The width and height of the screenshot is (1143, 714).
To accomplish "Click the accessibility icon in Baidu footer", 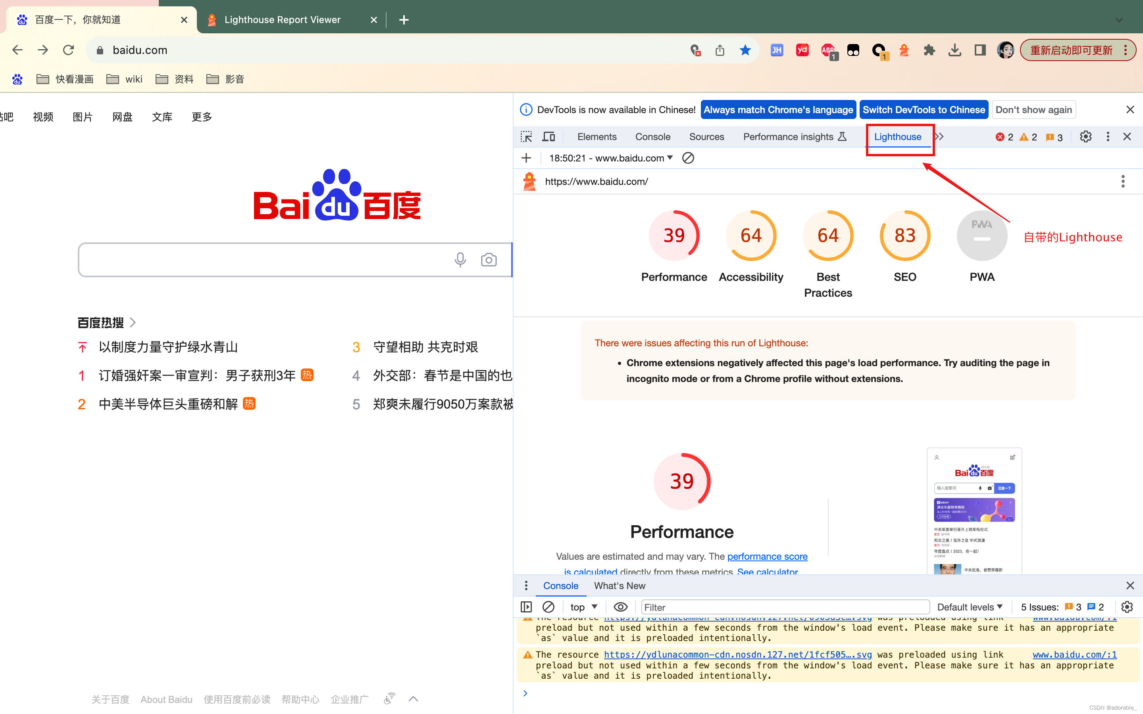I will 389,699.
